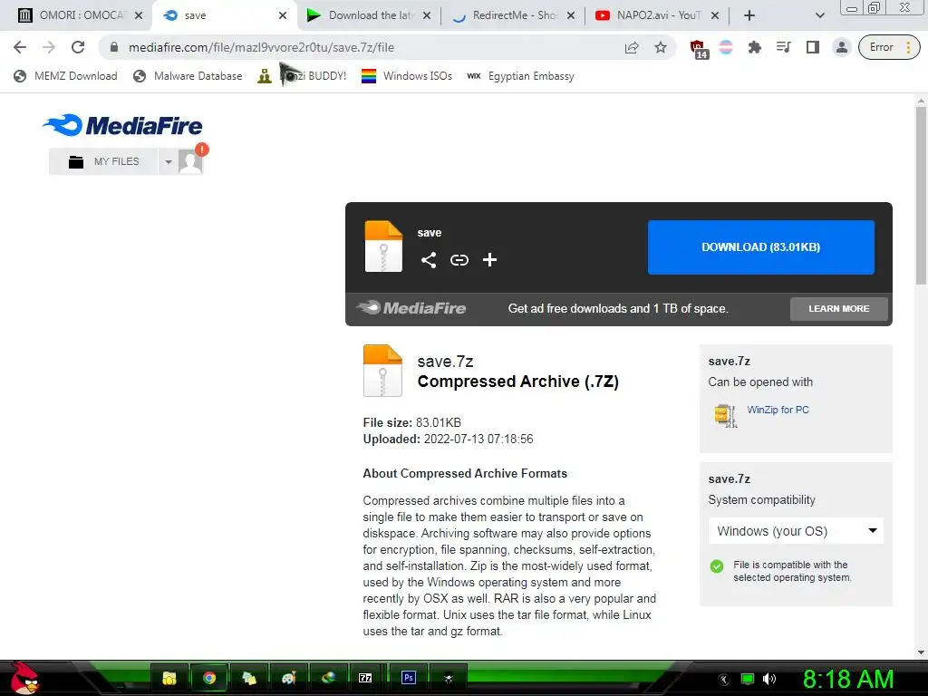Viewport: 928px width, 696px height.
Task: Open the spider icon on the taskbar
Action: (x=448, y=678)
